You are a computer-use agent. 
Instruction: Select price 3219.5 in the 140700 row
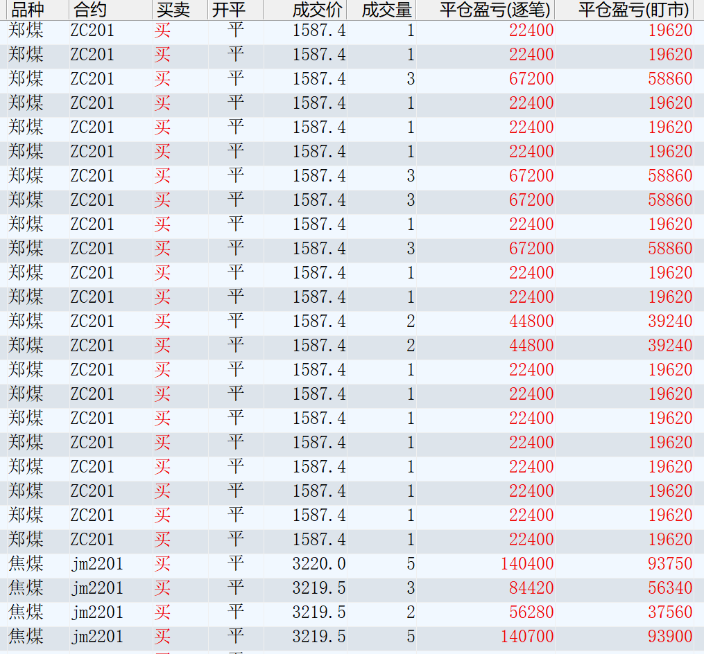coord(319,637)
